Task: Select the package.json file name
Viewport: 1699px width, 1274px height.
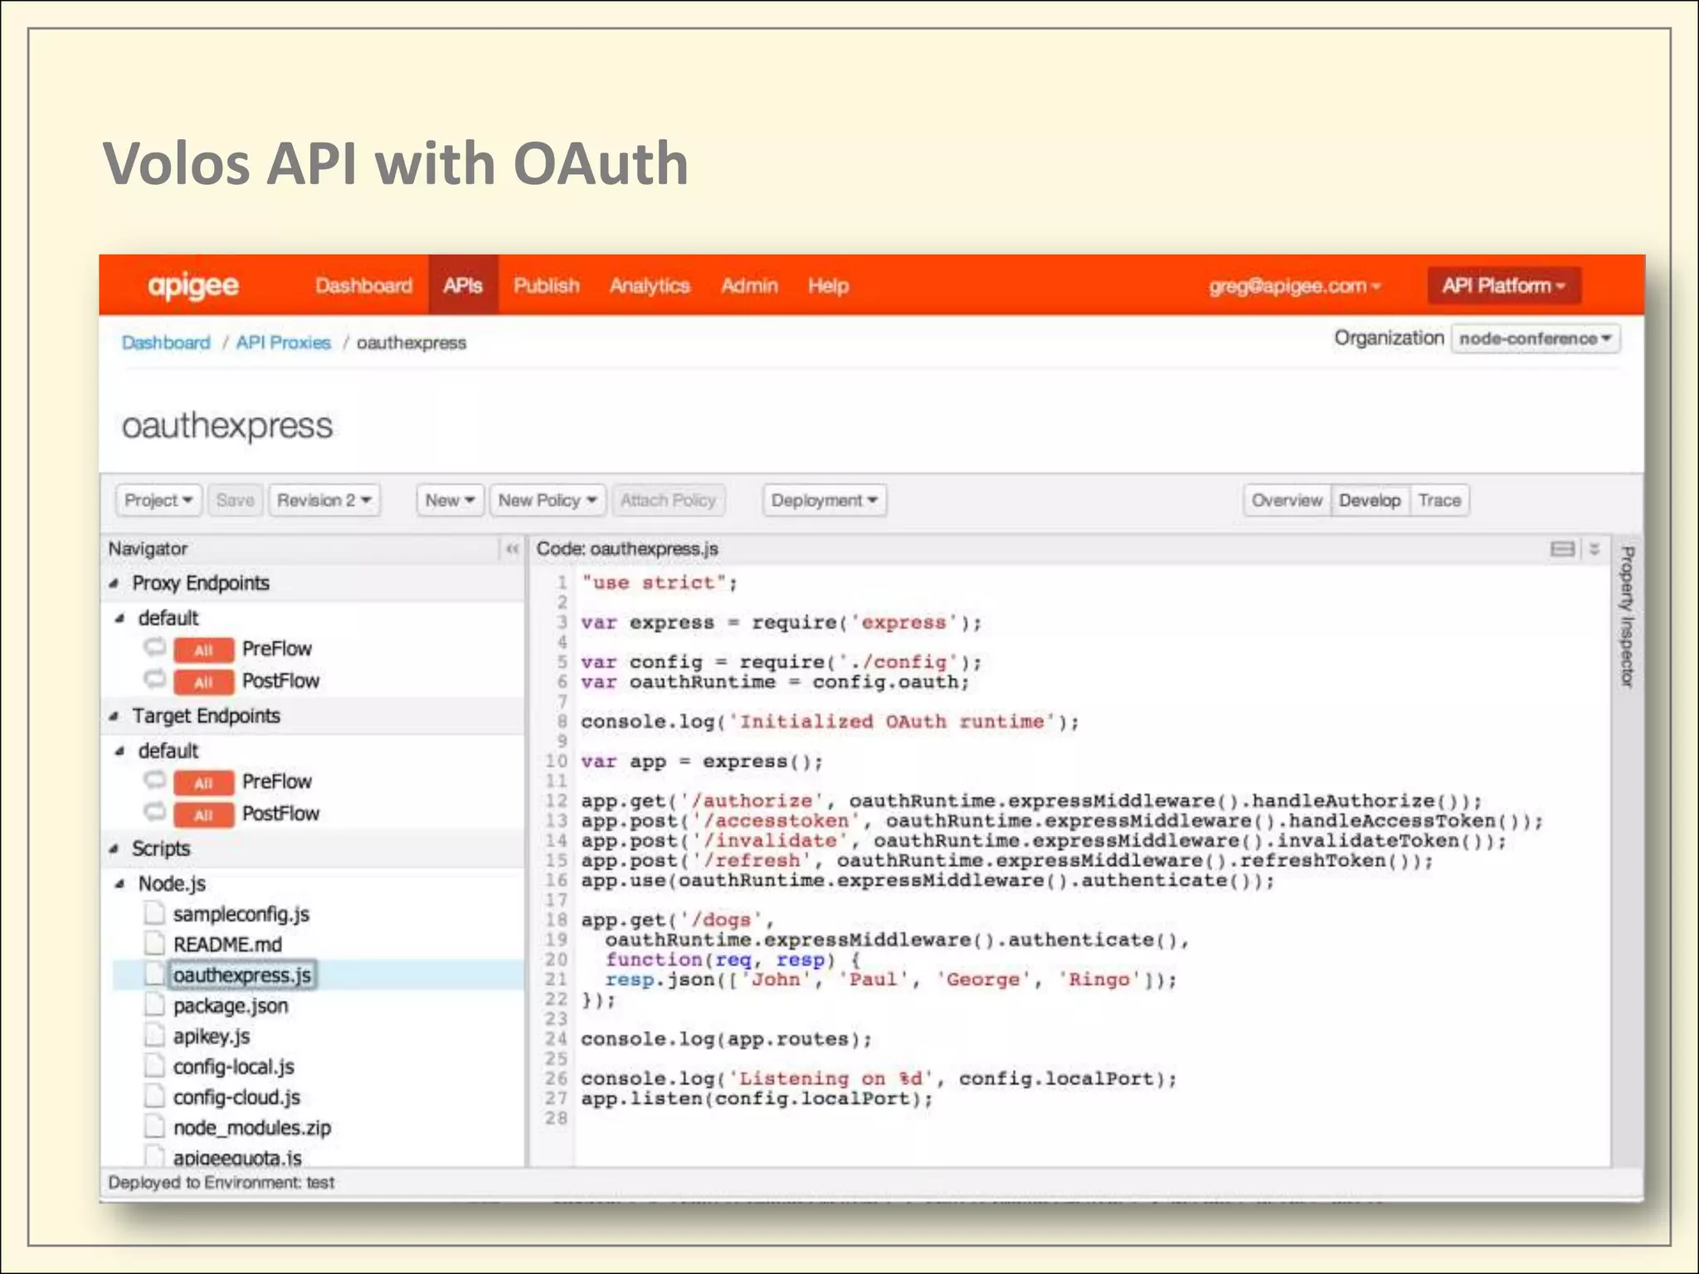Action: point(231,1006)
